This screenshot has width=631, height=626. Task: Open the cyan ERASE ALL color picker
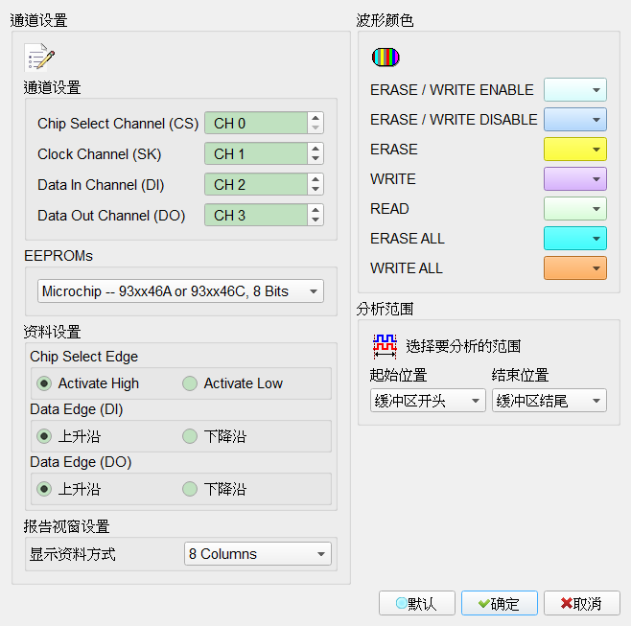(575, 239)
